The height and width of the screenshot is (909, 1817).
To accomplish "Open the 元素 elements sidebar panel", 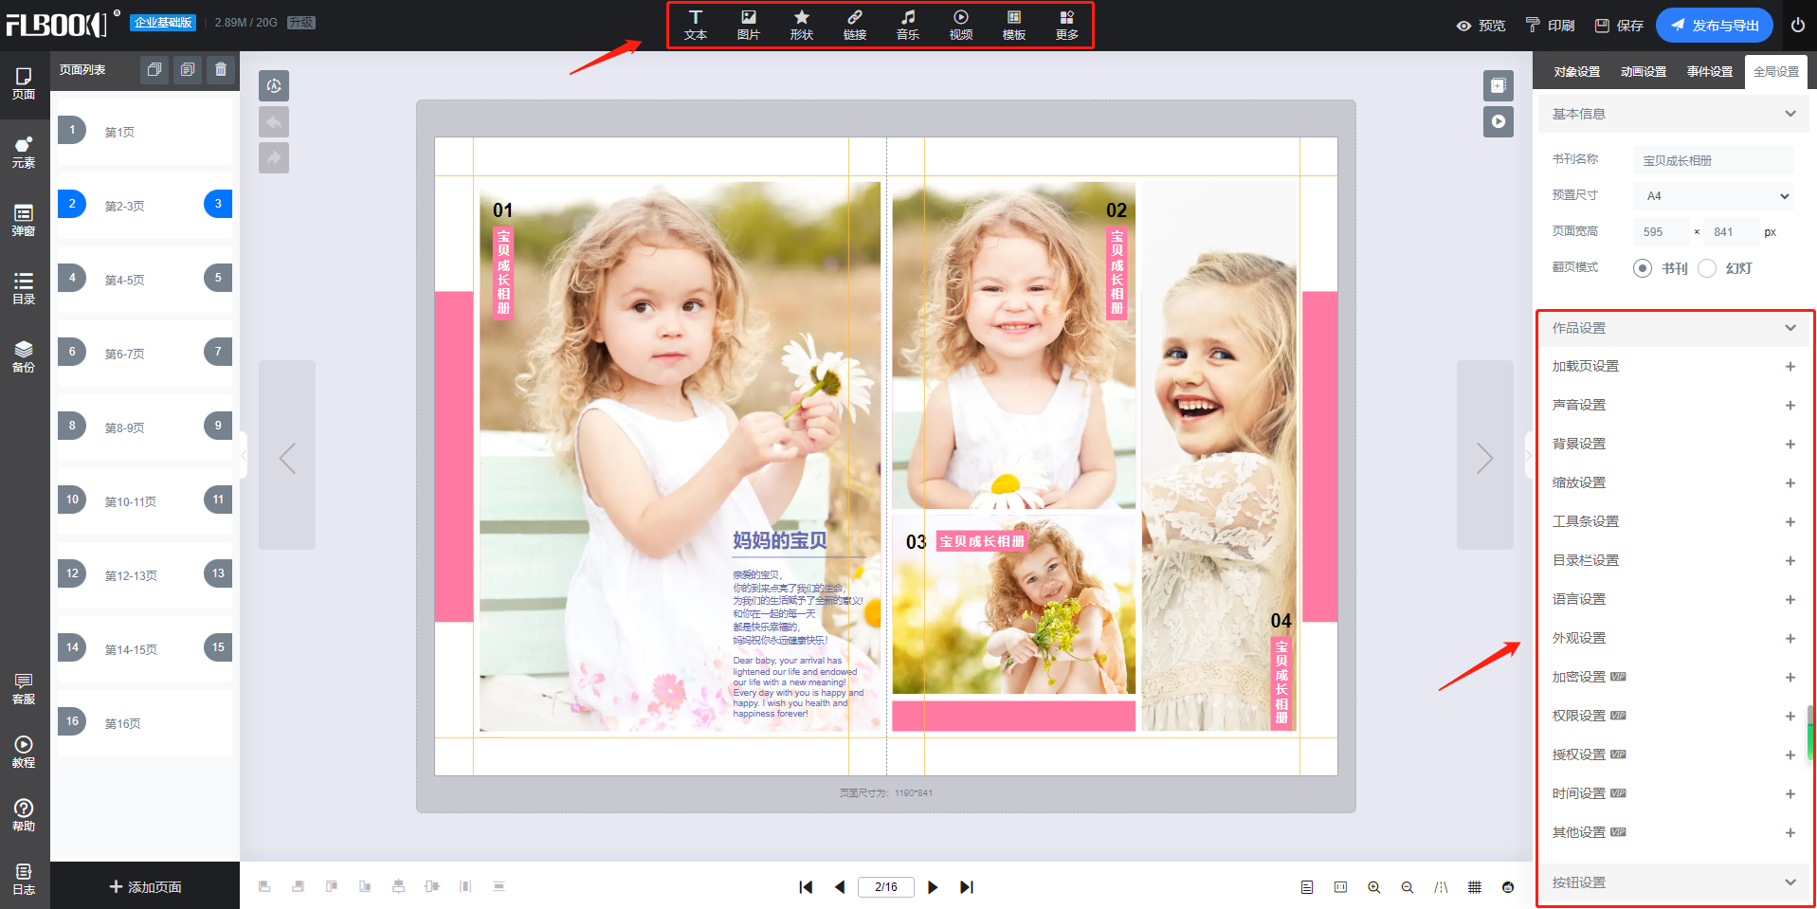I will [24, 153].
